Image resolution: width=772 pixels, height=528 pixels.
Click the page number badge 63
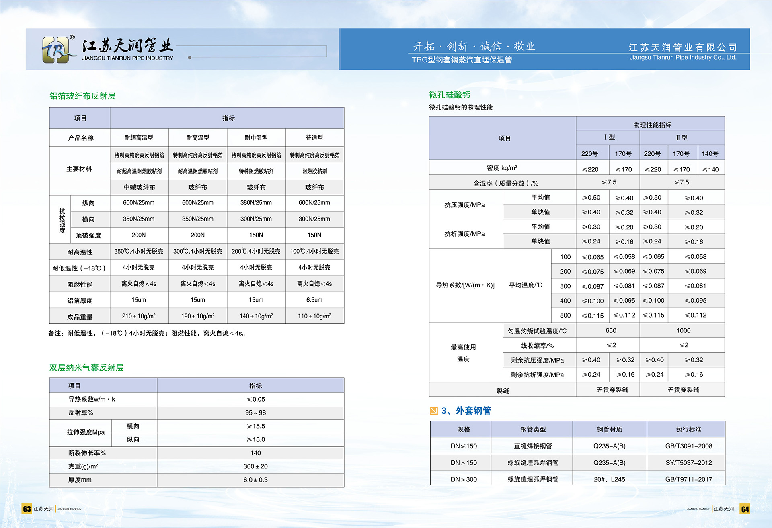click(x=27, y=509)
